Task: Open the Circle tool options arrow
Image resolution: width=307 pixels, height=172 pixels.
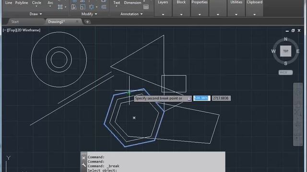Action: 36,6
